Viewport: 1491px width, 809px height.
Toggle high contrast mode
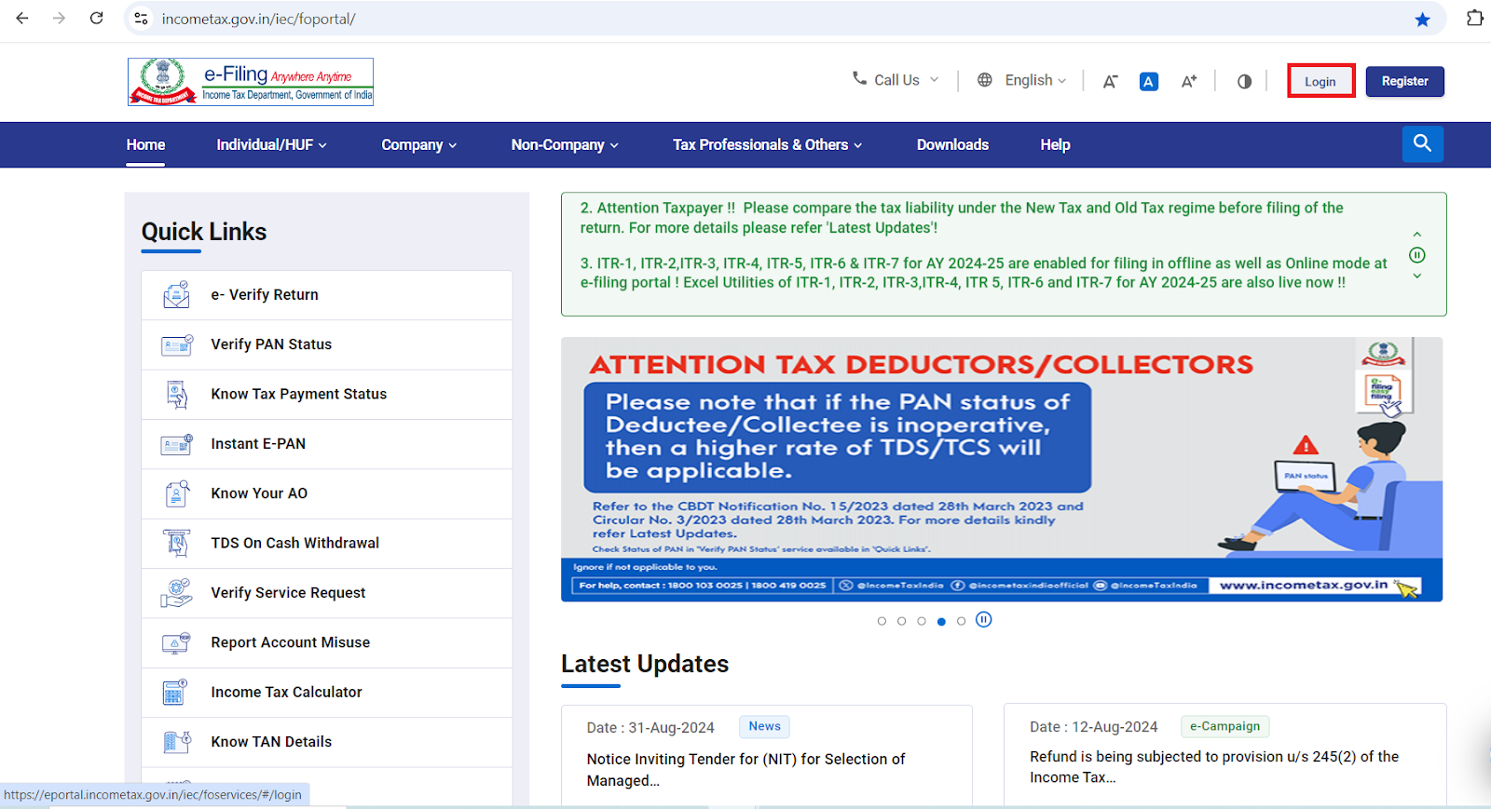[x=1244, y=82]
